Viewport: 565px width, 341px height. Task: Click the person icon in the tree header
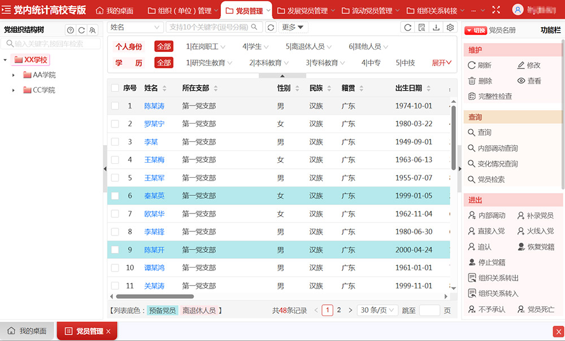click(x=93, y=30)
